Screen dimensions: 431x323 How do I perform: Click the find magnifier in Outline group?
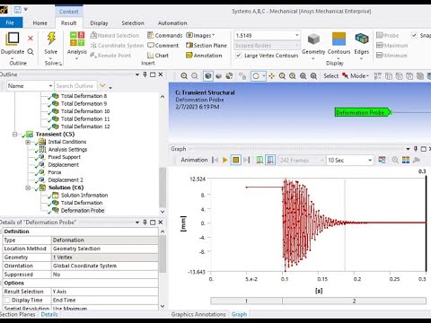tap(31, 52)
